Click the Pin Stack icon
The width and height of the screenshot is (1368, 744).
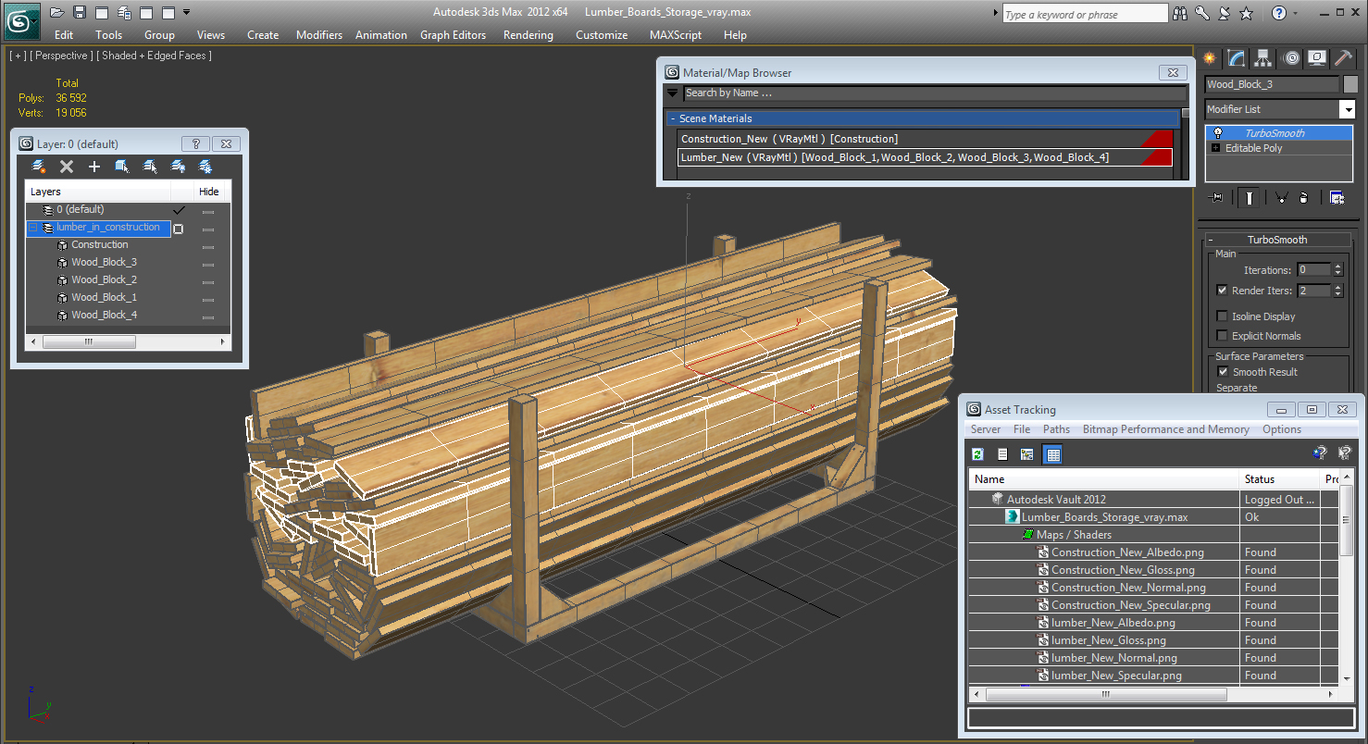[1217, 197]
